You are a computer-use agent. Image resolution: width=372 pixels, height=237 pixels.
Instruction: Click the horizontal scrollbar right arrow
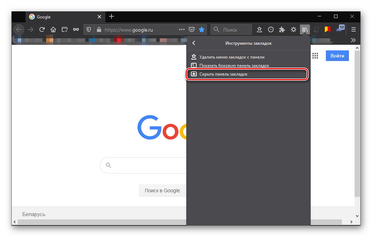pos(351,222)
